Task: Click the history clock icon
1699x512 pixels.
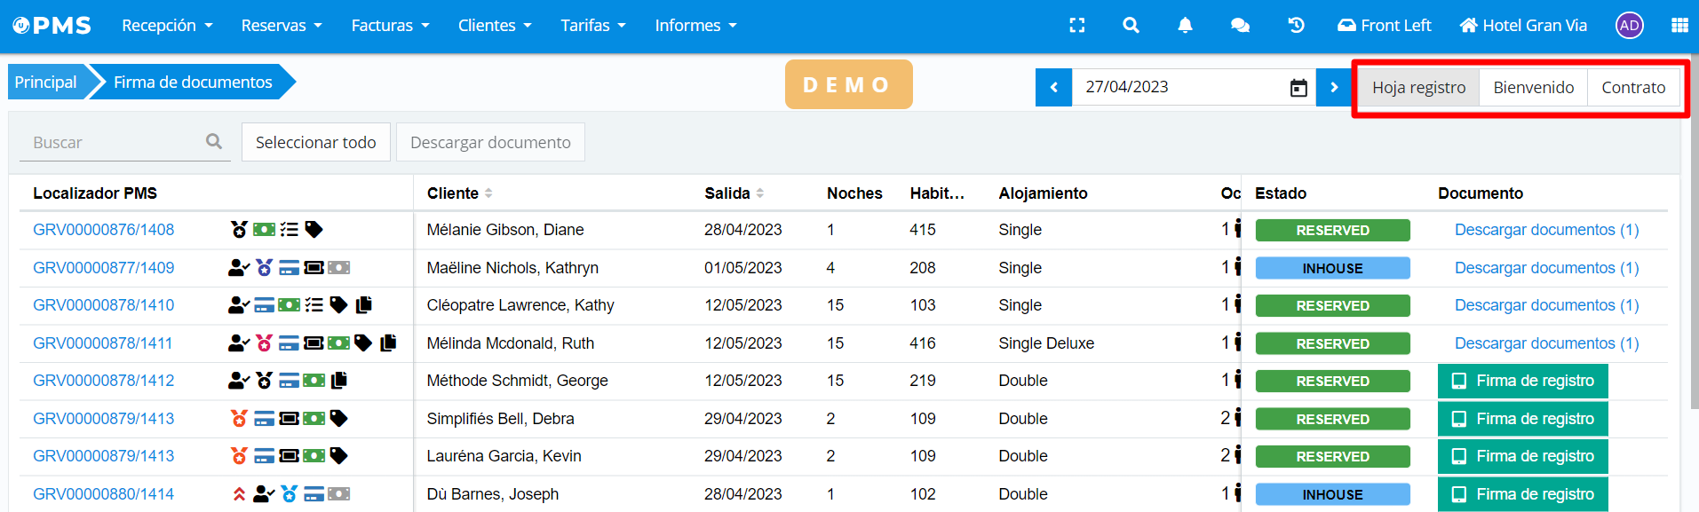Action: [1296, 26]
